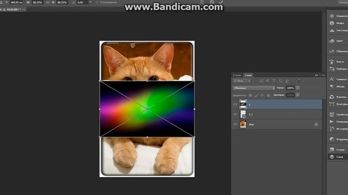Filter layers by pixel layer icon
Image resolution: width=348 pixels, height=195 pixels.
261,81
